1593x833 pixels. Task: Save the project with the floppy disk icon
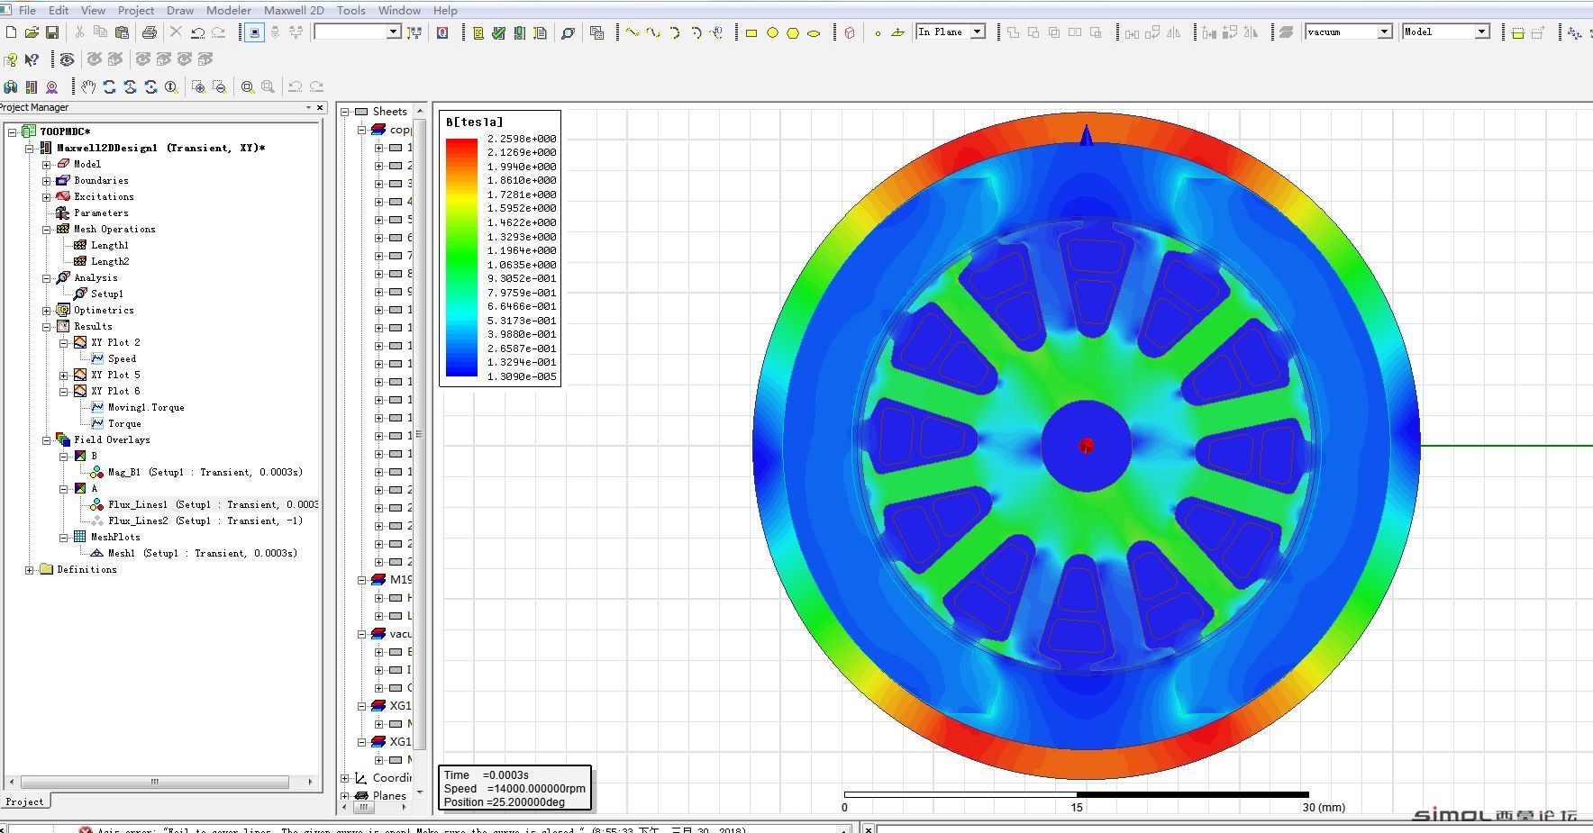tap(52, 32)
